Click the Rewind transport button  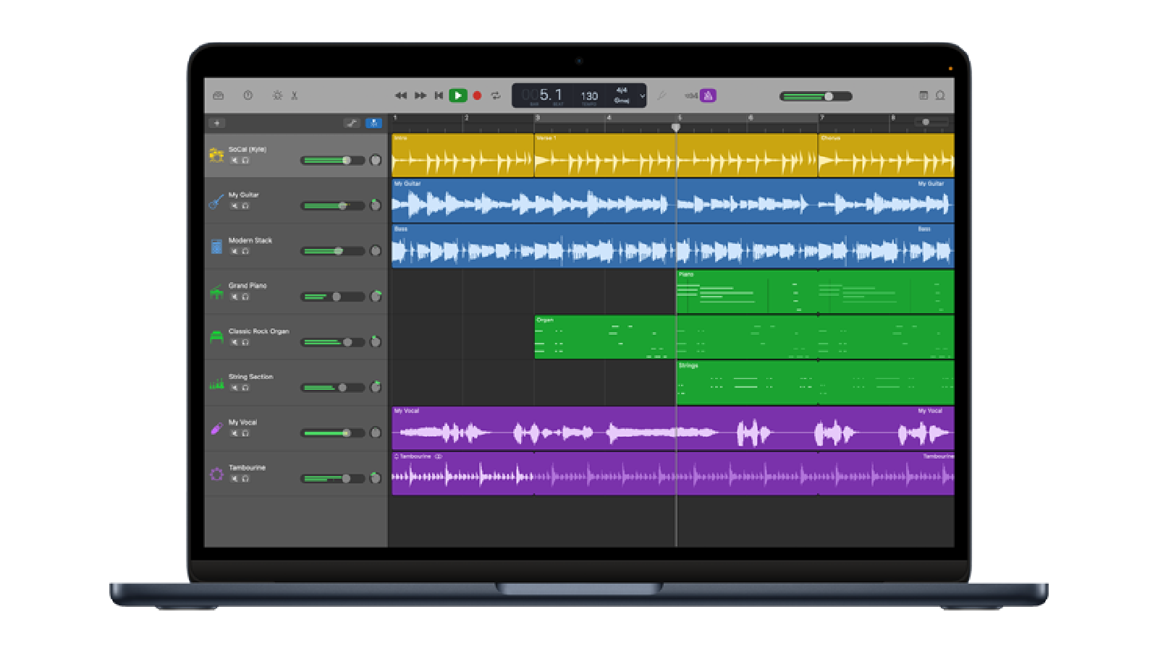pos(401,95)
